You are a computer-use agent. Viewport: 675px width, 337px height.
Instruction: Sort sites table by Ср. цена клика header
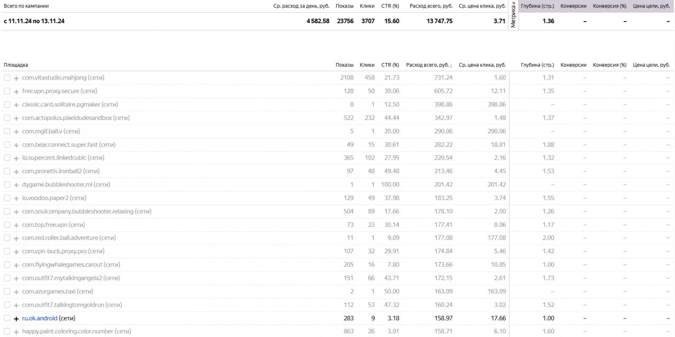point(482,65)
